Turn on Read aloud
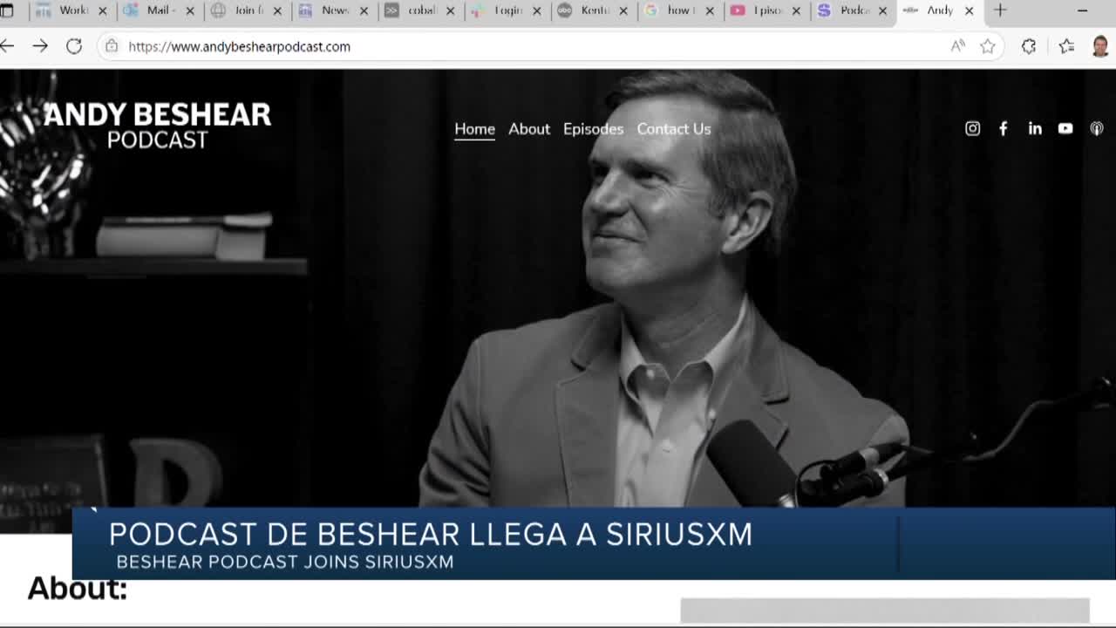This screenshot has height=628, width=1116. (957, 46)
